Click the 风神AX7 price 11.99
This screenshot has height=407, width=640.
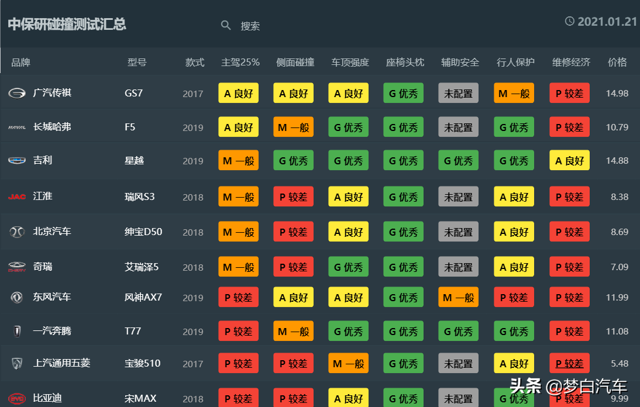[x=617, y=298]
